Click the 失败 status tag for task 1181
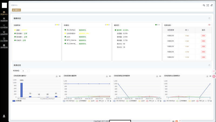The height and width of the screenshot is (122, 216). pyautogui.click(x=203, y=46)
